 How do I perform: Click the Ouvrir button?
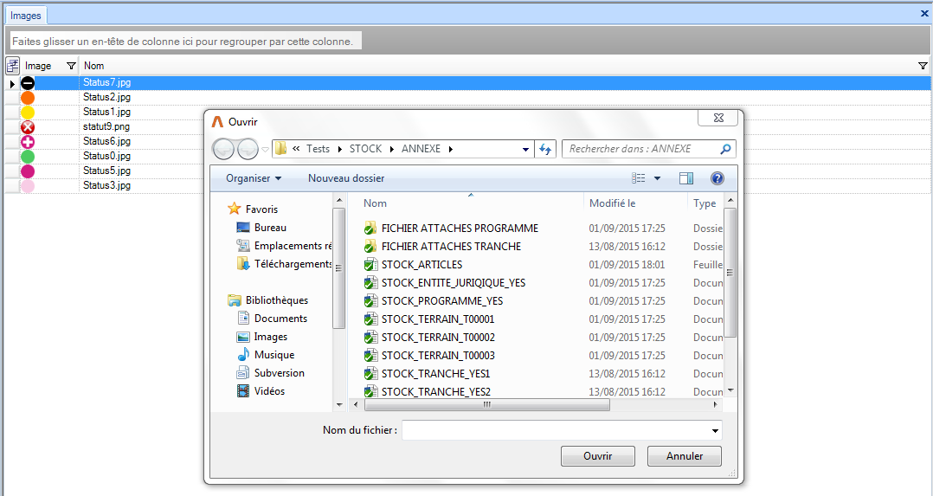pos(597,456)
